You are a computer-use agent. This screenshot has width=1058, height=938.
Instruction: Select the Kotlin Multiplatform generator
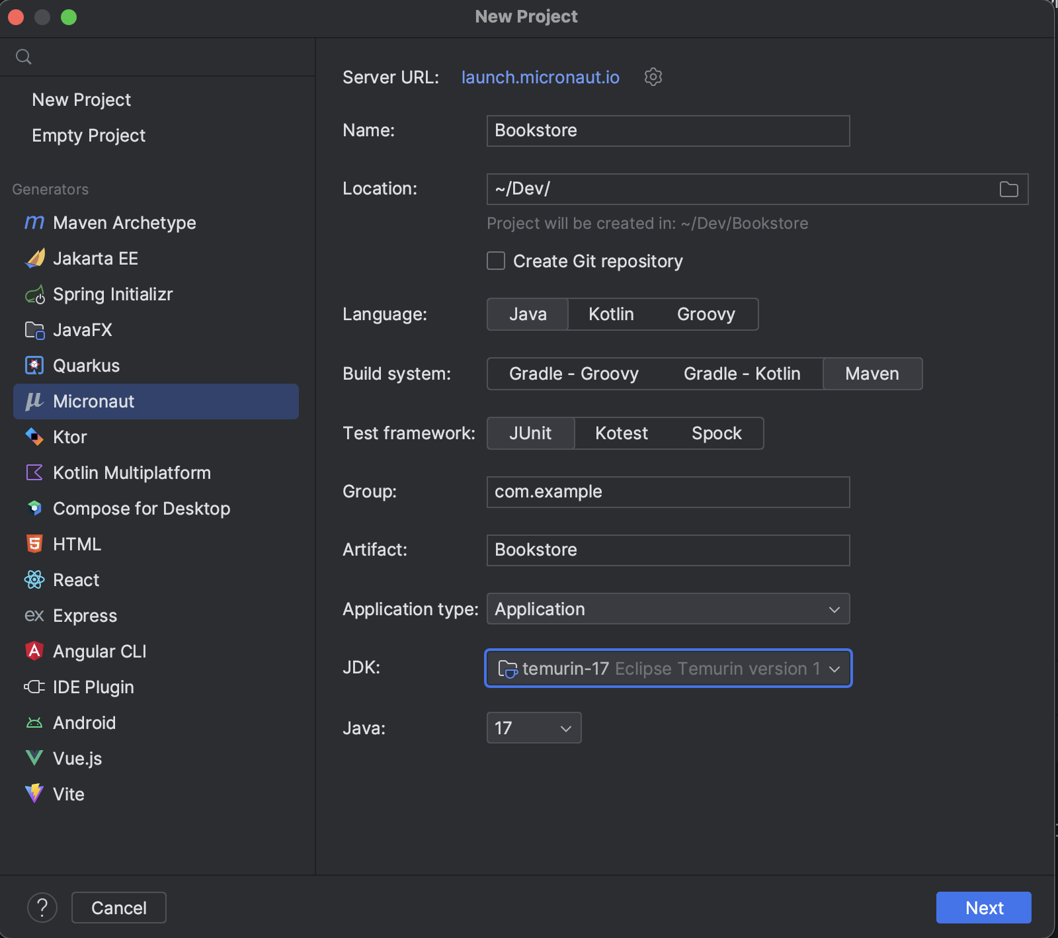tap(156, 473)
